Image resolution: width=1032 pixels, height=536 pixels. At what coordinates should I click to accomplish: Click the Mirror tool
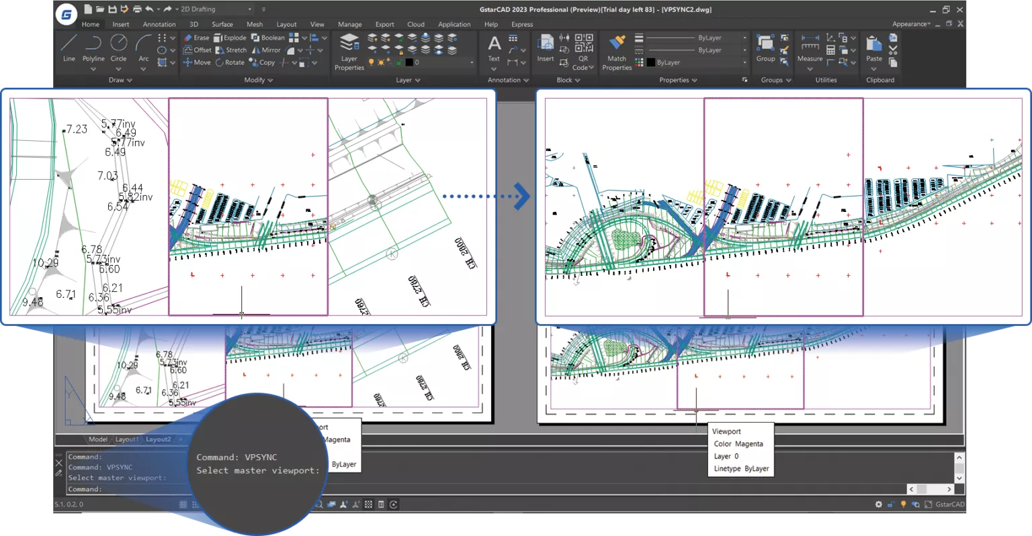266,50
